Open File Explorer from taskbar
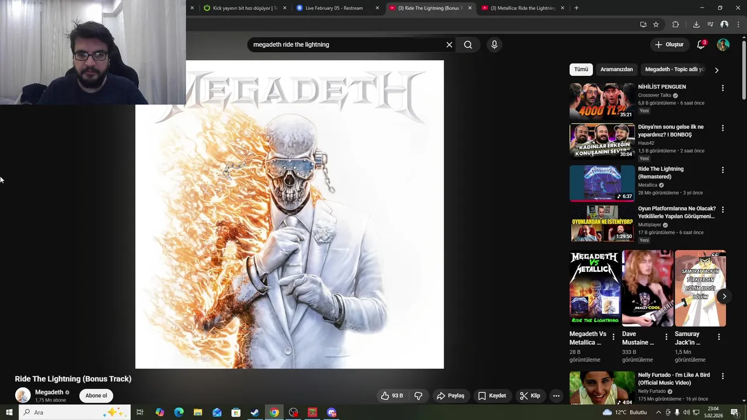 (198, 412)
